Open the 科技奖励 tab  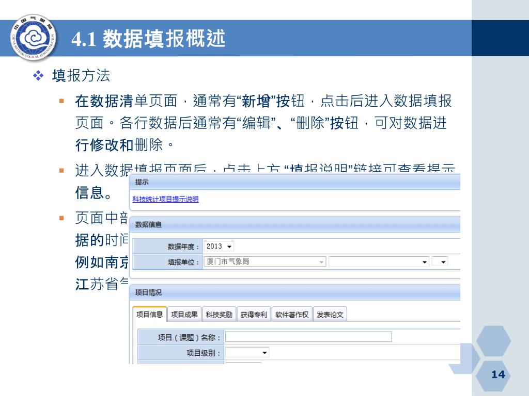[x=219, y=314]
